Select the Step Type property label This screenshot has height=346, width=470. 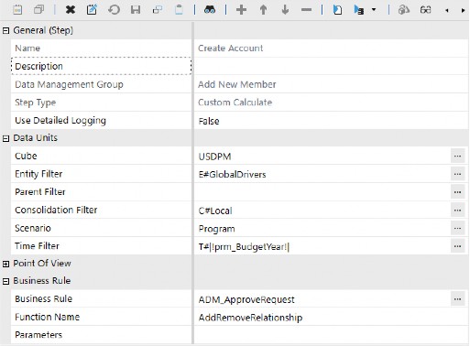point(36,103)
